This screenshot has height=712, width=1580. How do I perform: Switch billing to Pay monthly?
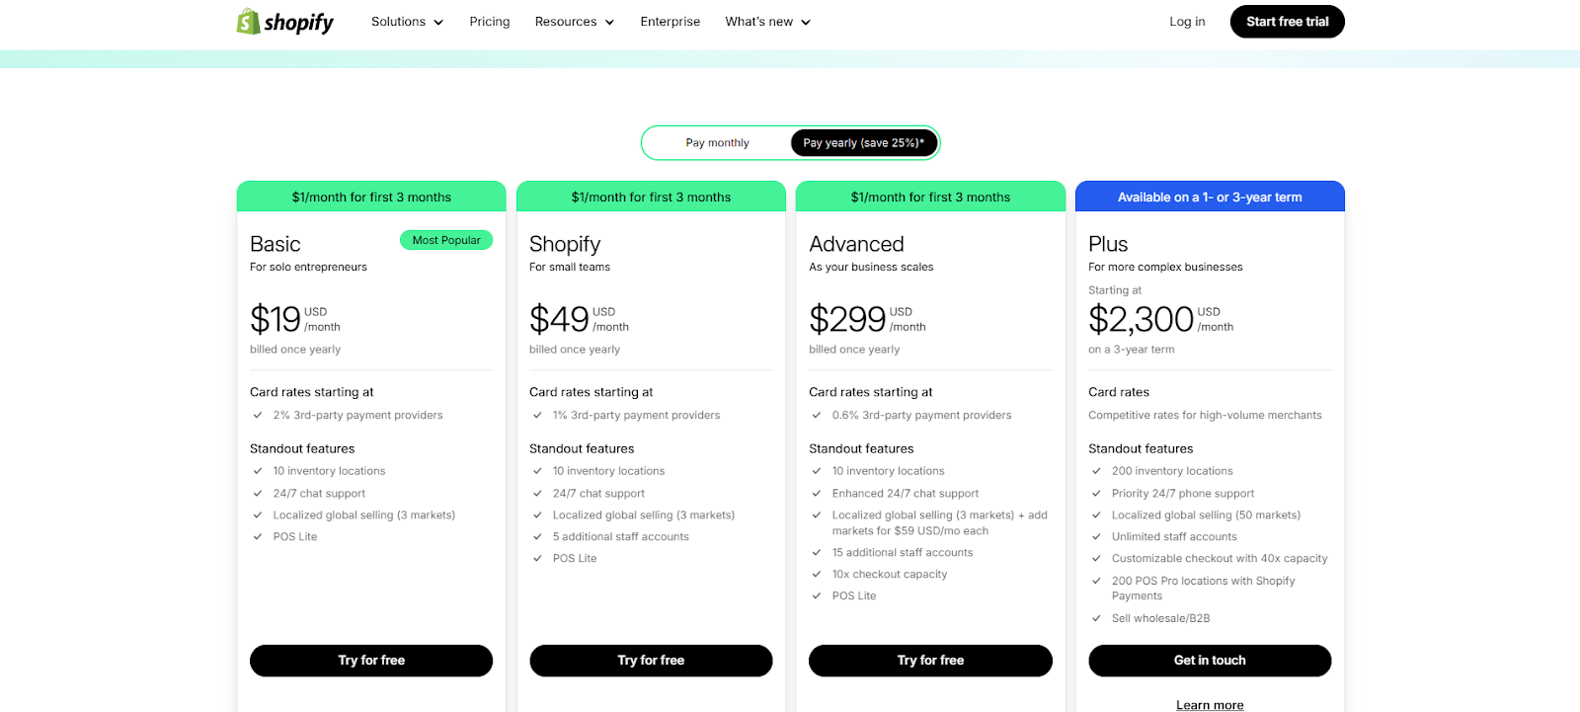coord(718,143)
